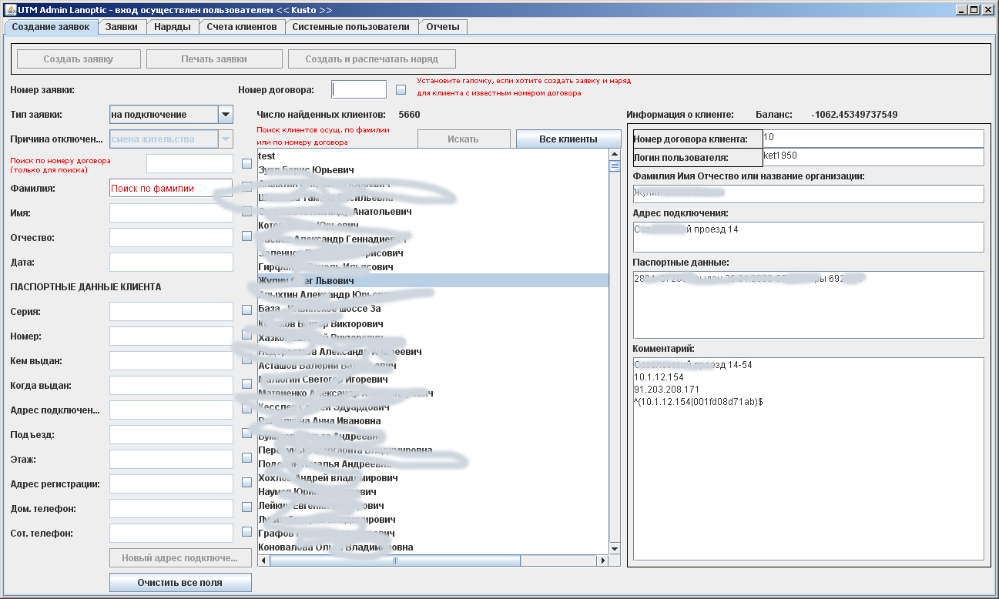The image size is (999, 599).
Task: Click the Искать button
Action: pyautogui.click(x=463, y=139)
